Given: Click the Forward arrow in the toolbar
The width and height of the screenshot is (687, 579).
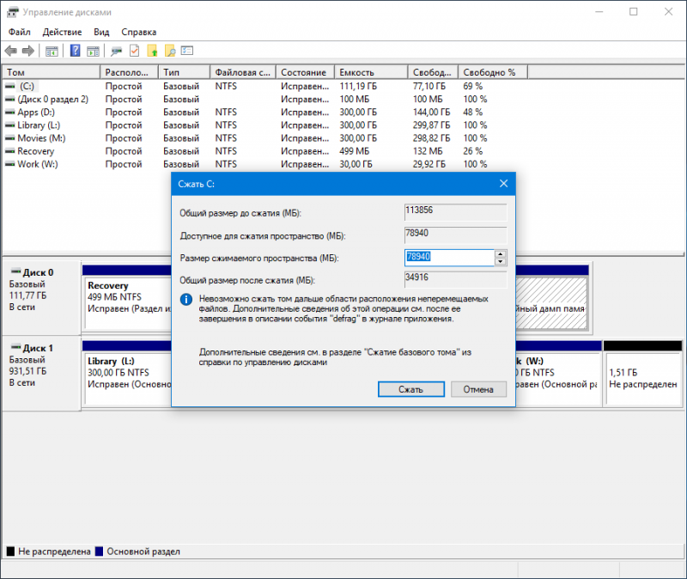Looking at the screenshot, I should point(28,51).
